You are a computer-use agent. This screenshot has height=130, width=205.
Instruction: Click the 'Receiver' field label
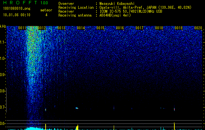pos(66,11)
